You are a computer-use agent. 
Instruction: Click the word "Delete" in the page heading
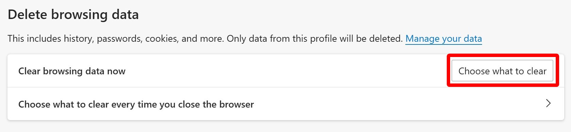27,15
